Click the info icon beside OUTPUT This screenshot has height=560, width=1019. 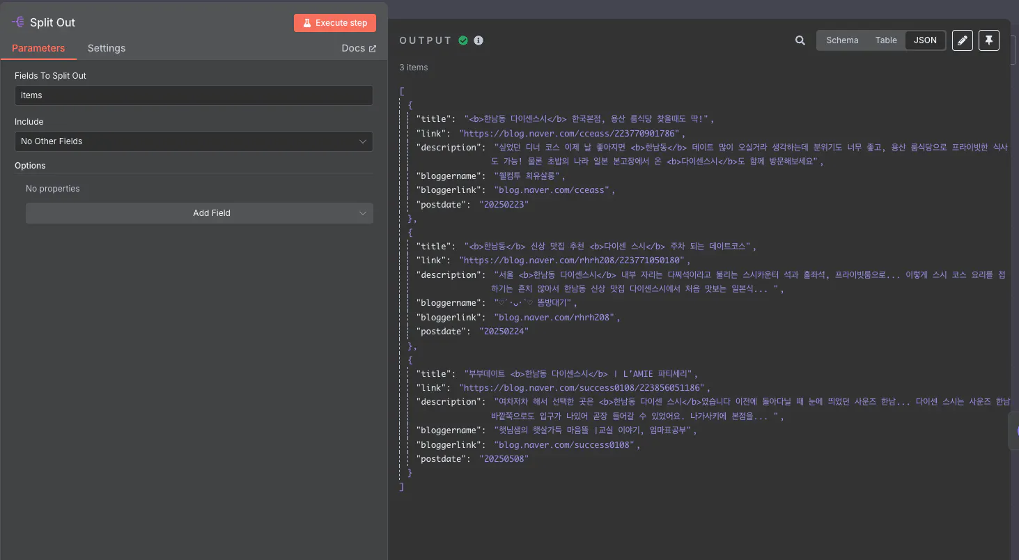(479, 40)
